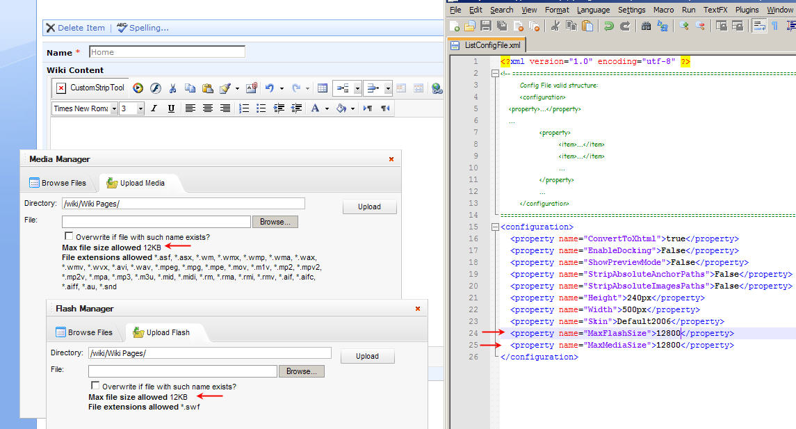
Task: Click the Save icon in Notepad++ toolbar
Action: tap(486, 26)
